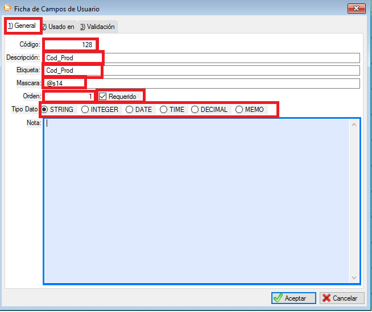The height and width of the screenshot is (312, 372).
Task: Click the Código field with 128
Action: click(x=71, y=44)
